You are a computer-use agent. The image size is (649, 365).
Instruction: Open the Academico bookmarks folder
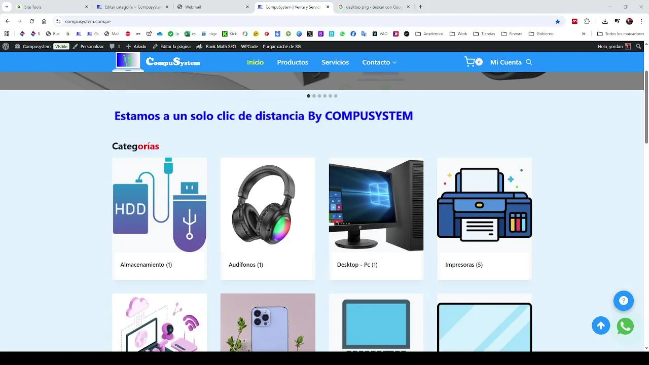click(429, 34)
